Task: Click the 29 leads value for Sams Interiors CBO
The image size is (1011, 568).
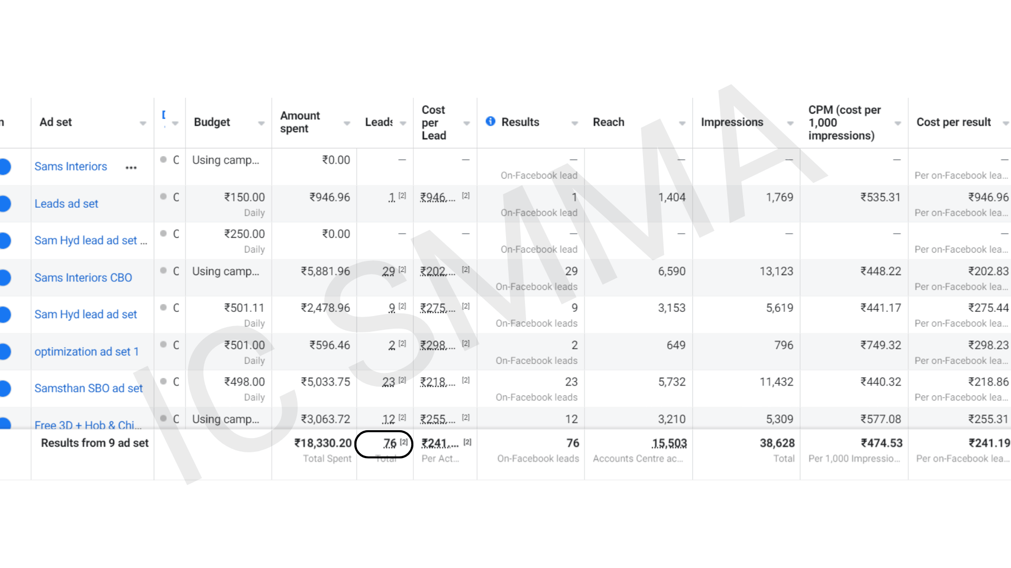Action: pos(389,271)
